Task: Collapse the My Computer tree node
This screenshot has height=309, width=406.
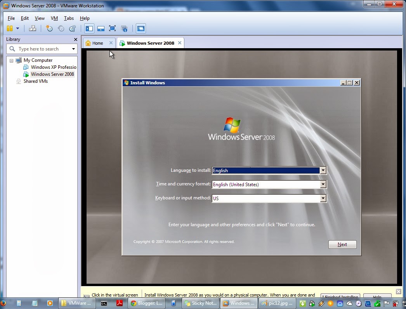Action: click(11, 61)
